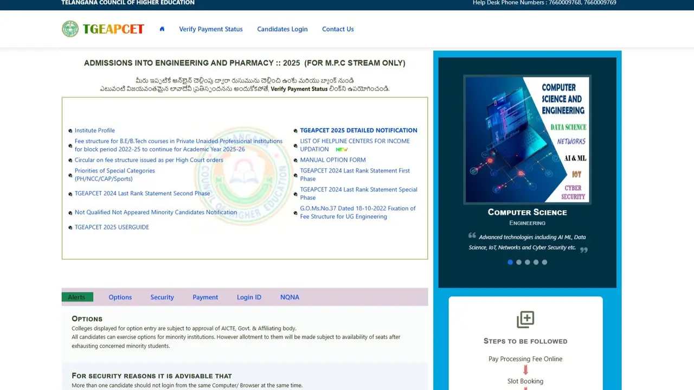Open the Institute Profile link
The image size is (694, 390).
point(95,131)
